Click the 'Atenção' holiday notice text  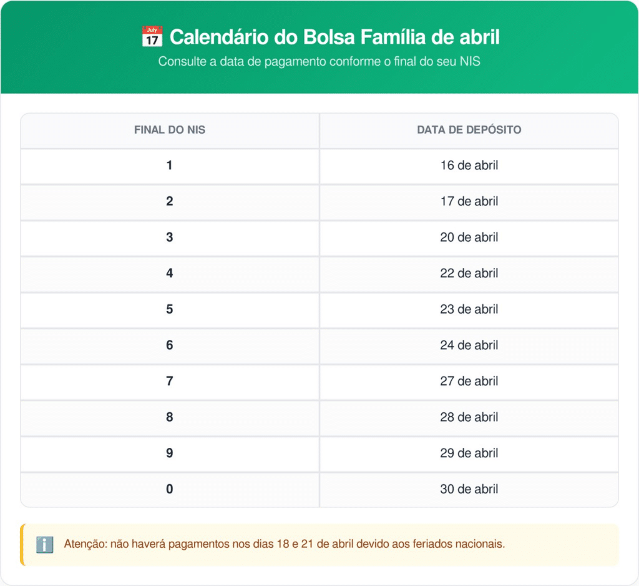[x=284, y=544]
